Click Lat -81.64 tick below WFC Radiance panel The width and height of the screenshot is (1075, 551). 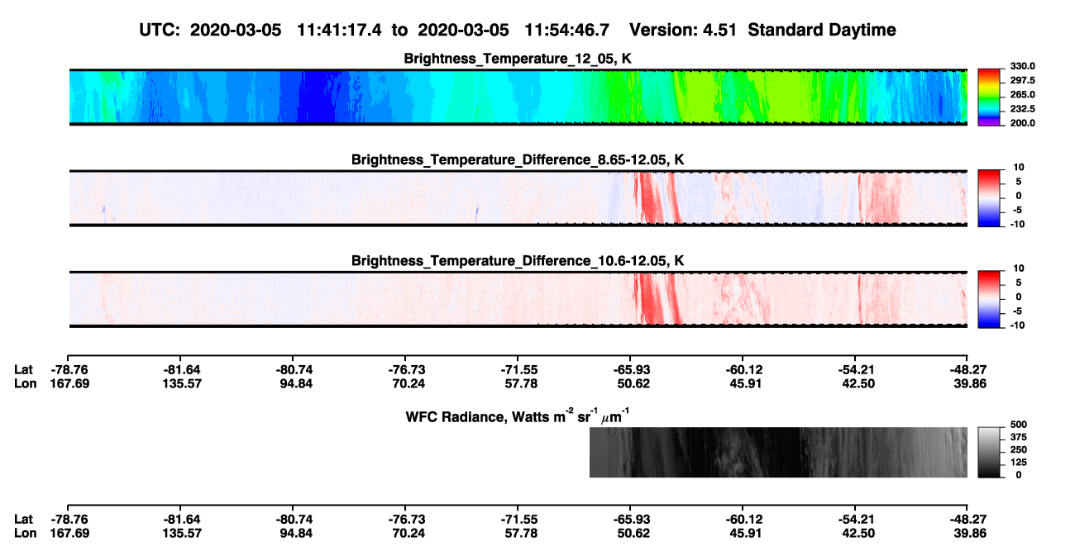click(180, 520)
